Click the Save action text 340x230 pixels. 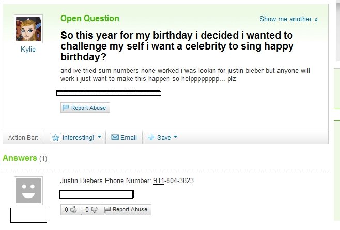pos(164,137)
